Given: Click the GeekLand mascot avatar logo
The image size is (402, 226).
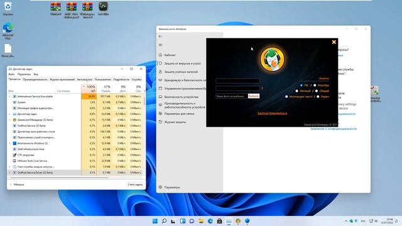Looking at the screenshot, I should coord(272,59).
